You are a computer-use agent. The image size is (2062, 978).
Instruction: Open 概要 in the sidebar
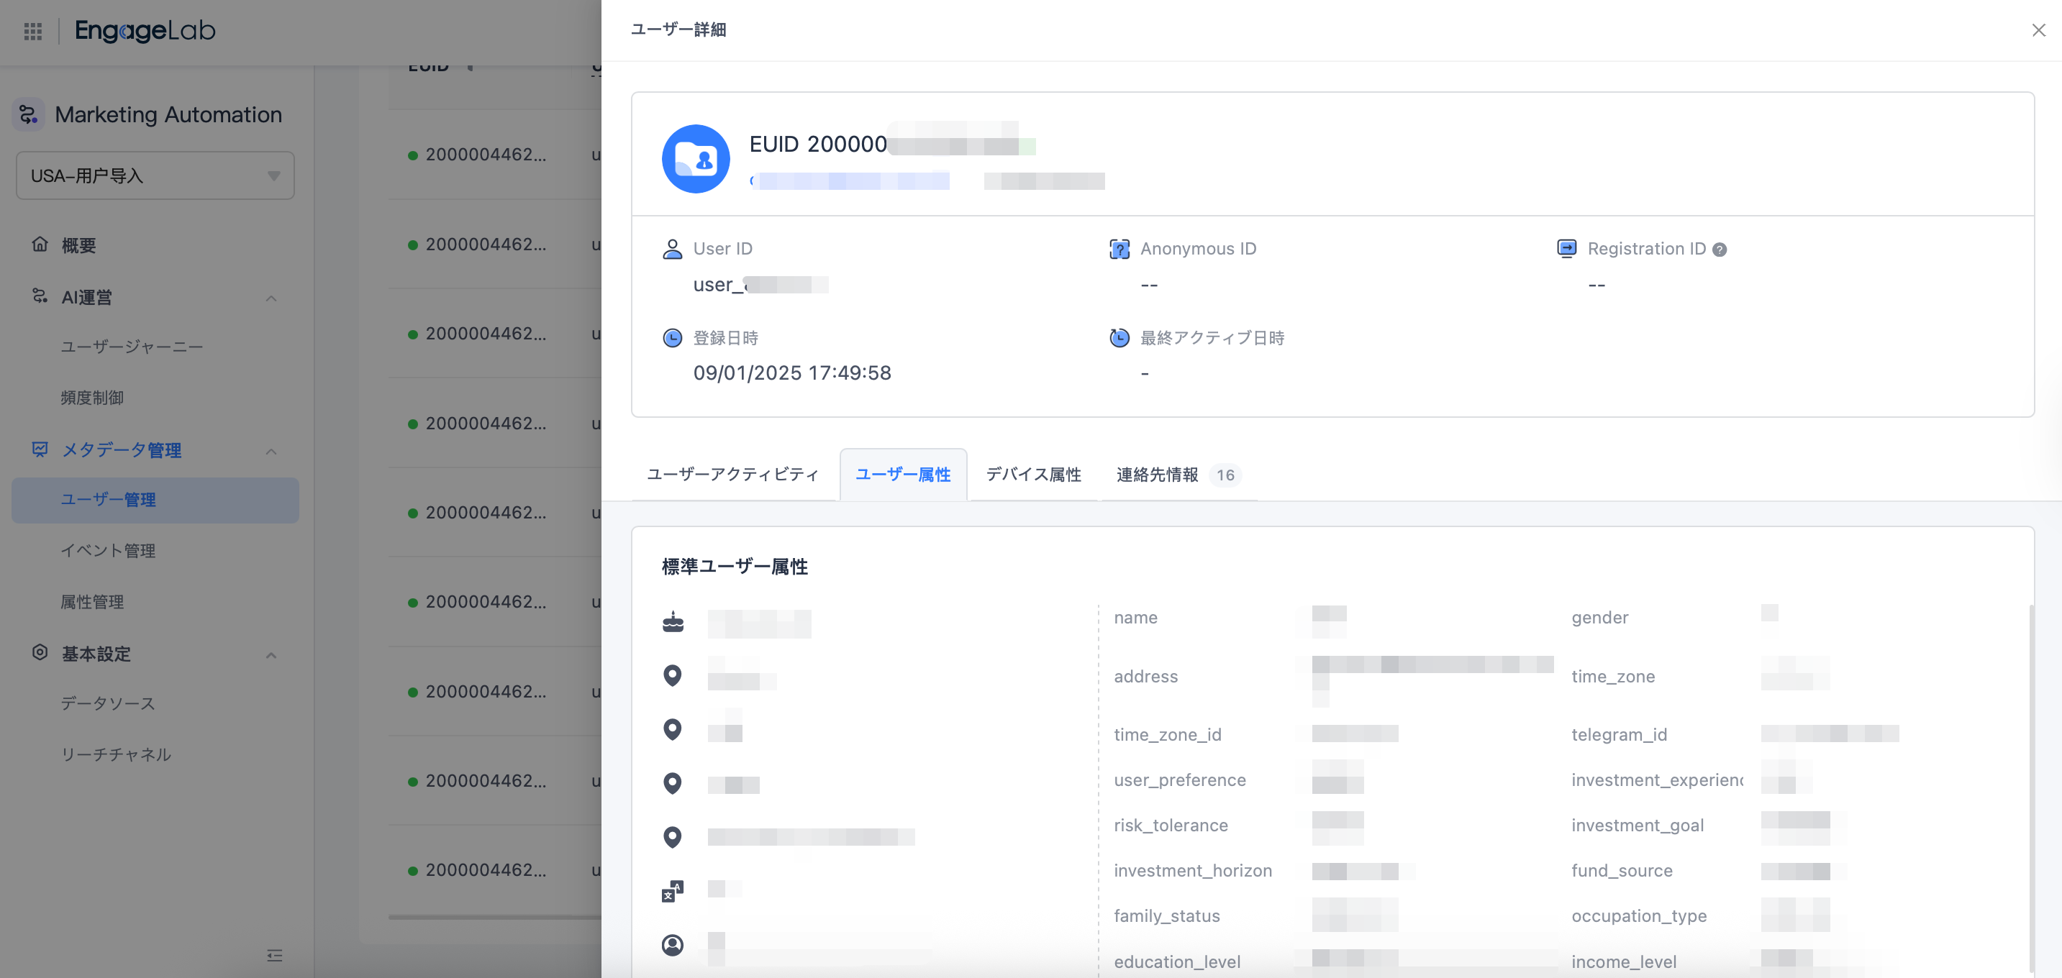coord(78,246)
